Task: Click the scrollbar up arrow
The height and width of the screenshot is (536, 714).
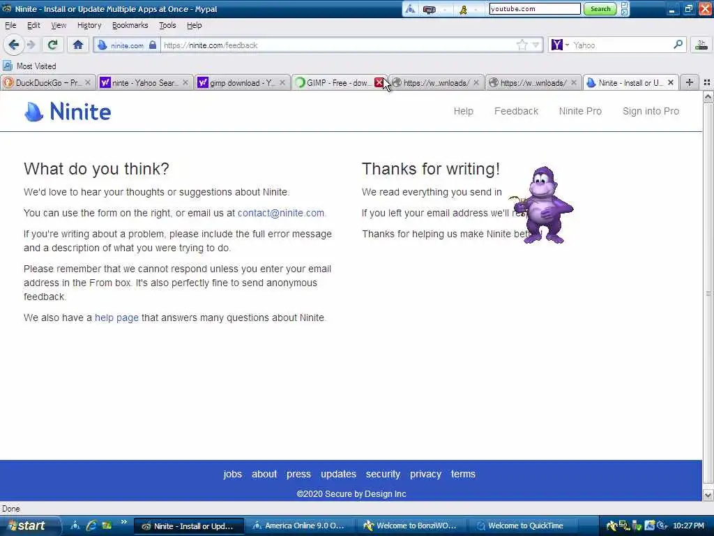Action: click(708, 96)
